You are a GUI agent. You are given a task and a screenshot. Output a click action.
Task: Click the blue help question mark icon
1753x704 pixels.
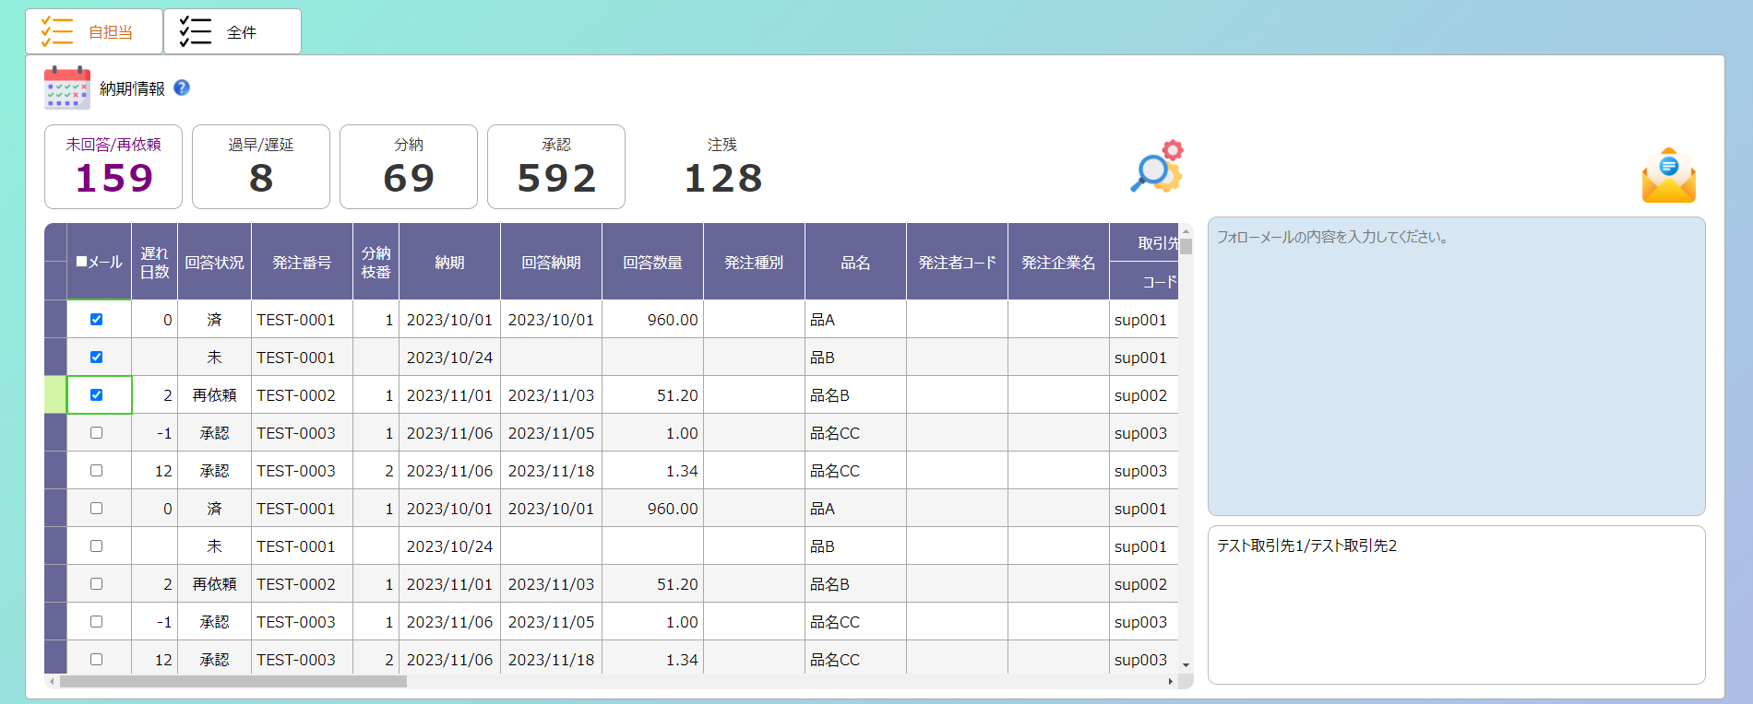(x=182, y=88)
